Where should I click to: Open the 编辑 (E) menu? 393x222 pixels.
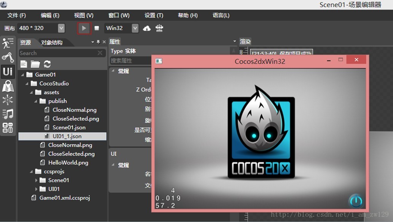click(50, 15)
